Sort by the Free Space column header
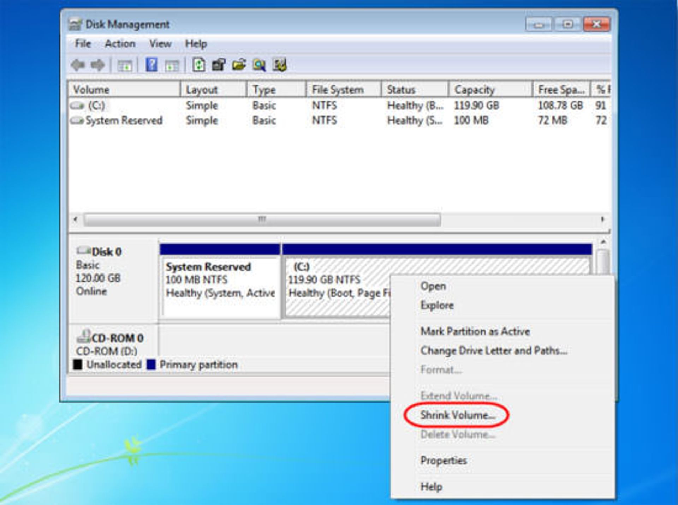This screenshot has height=505, width=678. click(x=561, y=90)
